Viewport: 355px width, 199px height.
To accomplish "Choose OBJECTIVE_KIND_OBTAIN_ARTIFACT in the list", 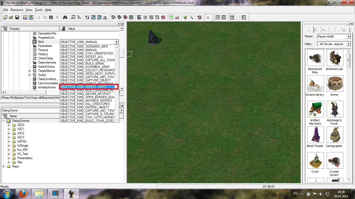I will coord(86,94).
